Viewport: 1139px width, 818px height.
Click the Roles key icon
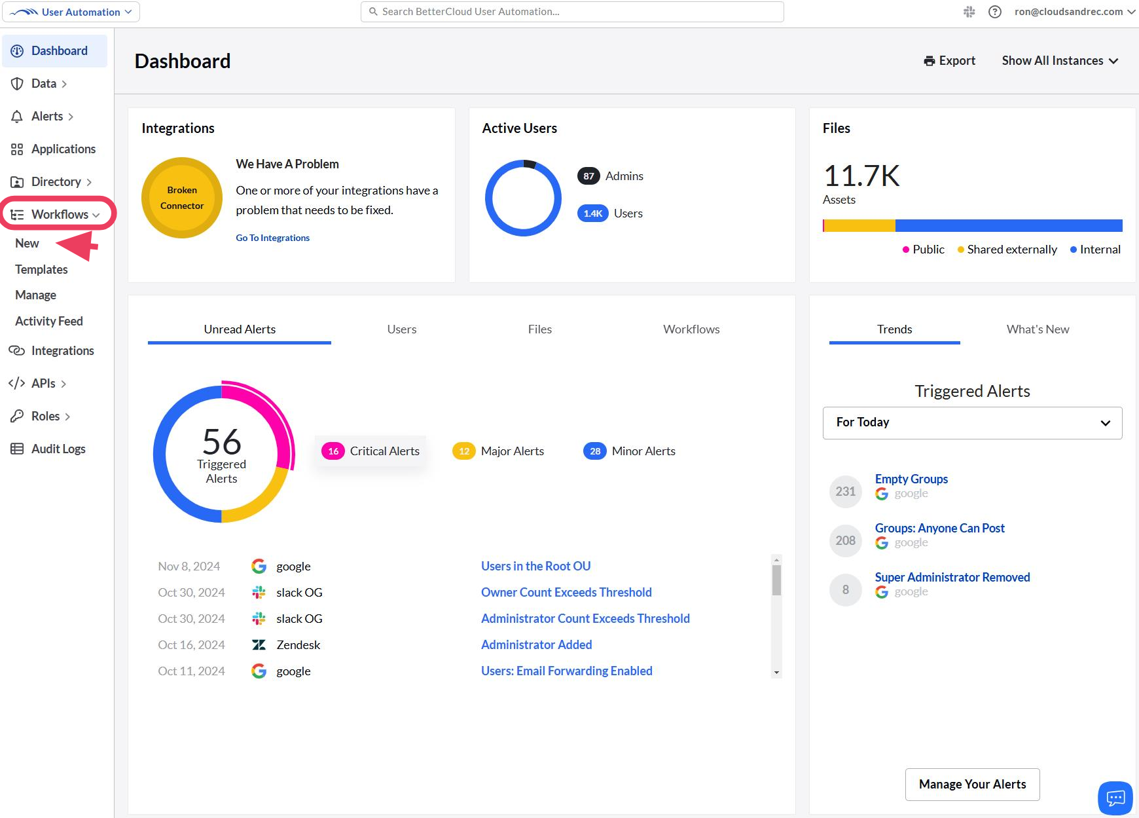[17, 416]
